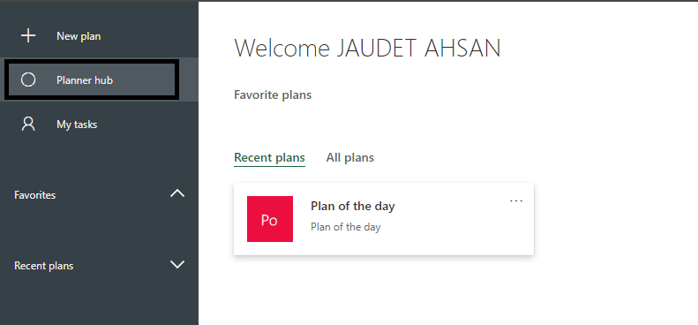Click the Favorites sidebar heading
The height and width of the screenshot is (325, 698).
34,195
